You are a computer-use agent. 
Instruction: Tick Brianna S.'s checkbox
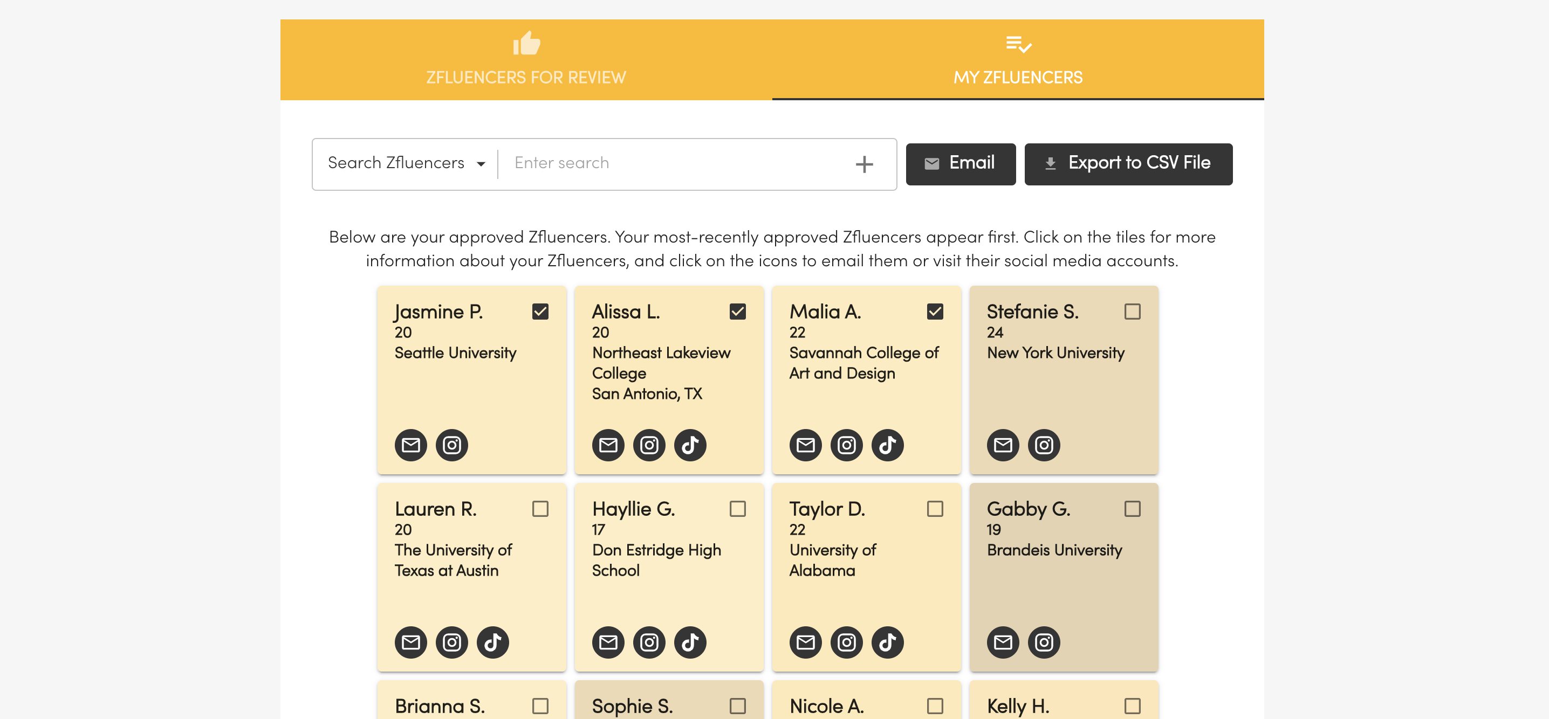tap(540, 706)
